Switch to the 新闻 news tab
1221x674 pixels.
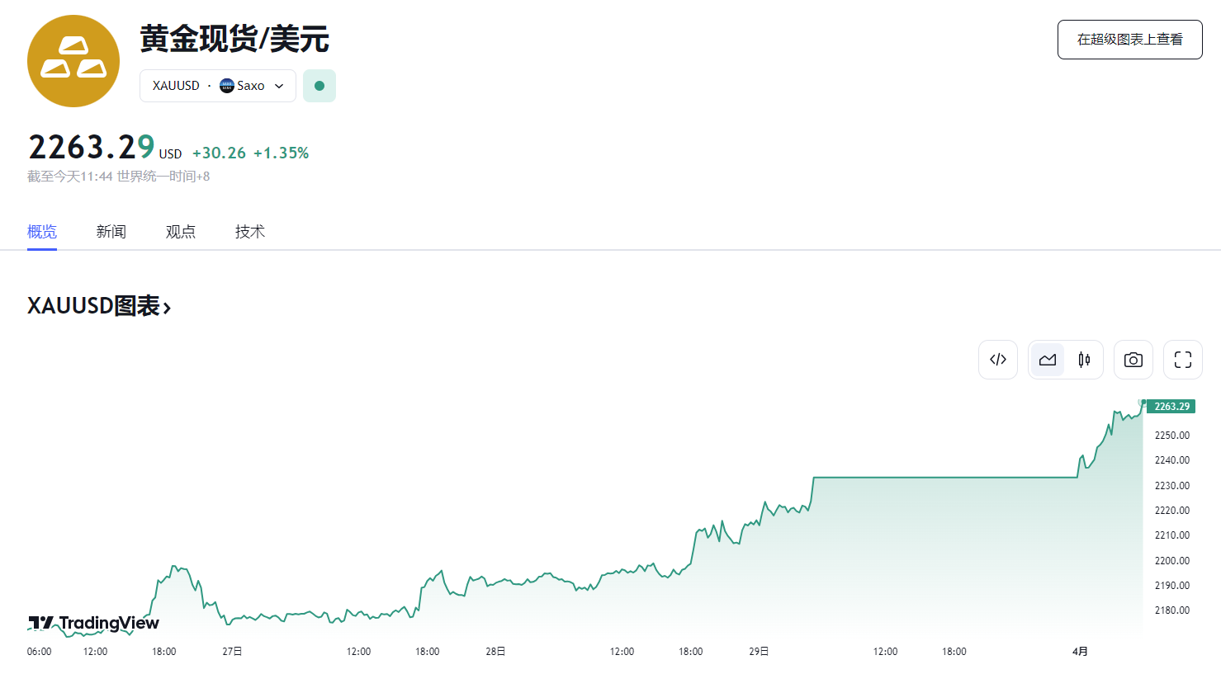click(111, 232)
